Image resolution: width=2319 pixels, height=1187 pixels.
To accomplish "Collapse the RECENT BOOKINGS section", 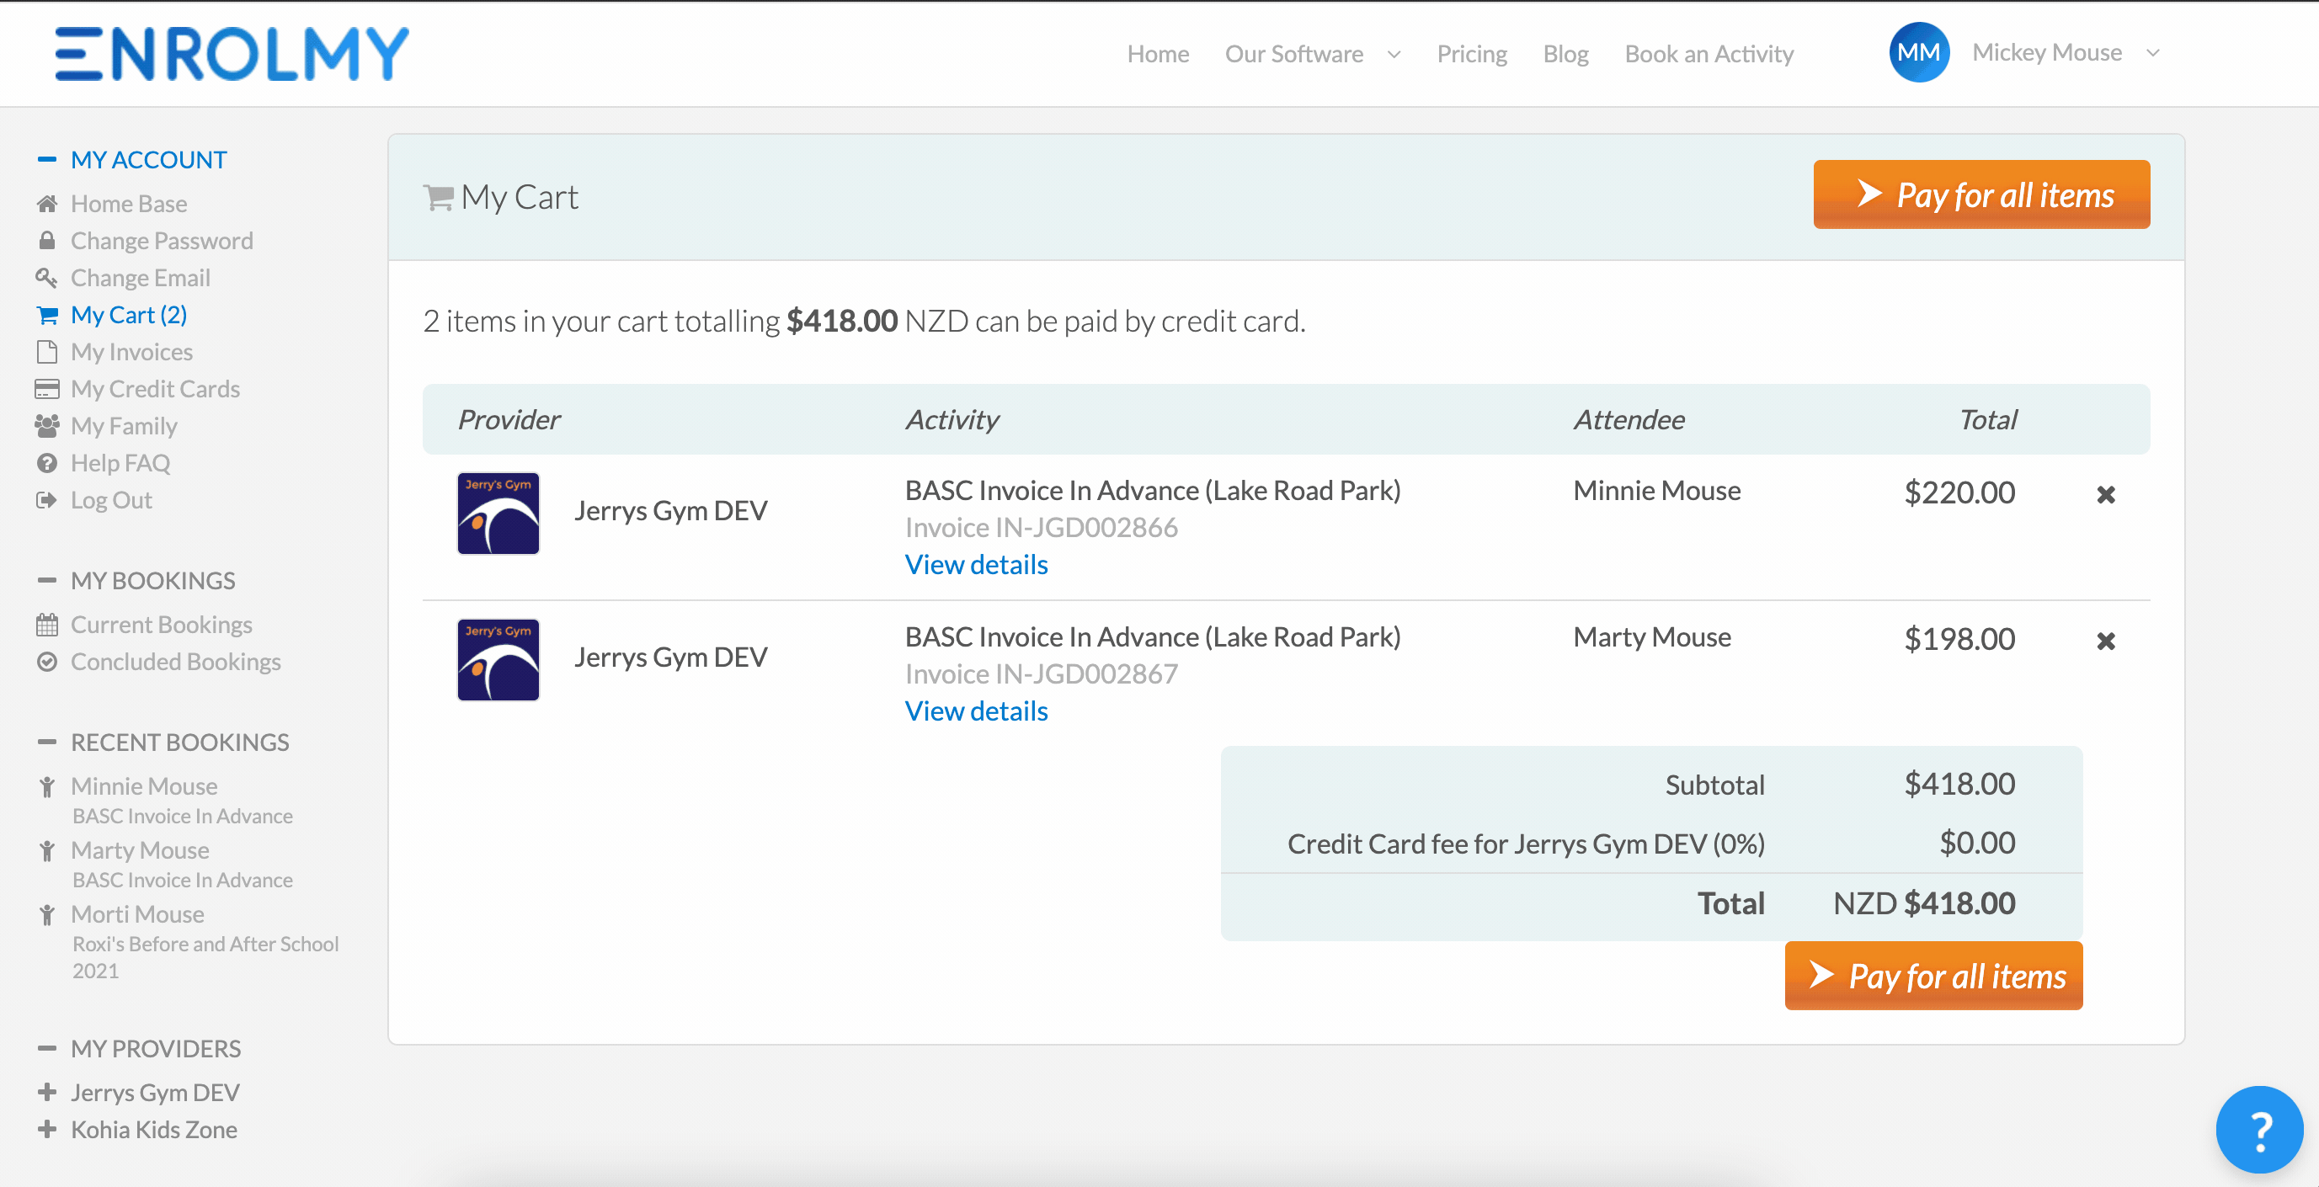I will click(x=47, y=743).
